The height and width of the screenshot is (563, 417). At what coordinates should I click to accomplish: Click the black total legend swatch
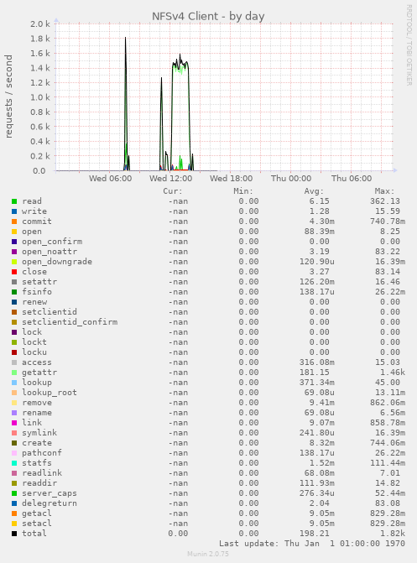14,534
